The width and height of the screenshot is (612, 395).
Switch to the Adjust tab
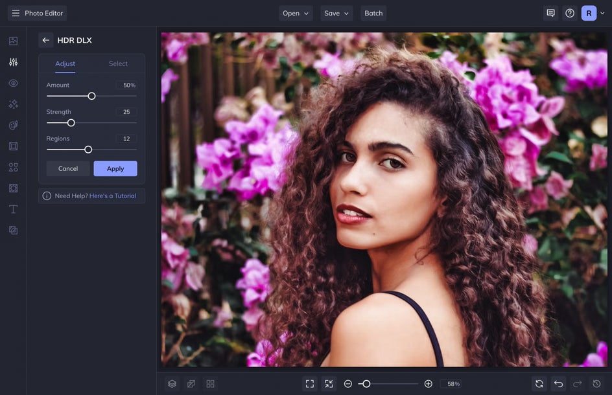pyautogui.click(x=65, y=63)
